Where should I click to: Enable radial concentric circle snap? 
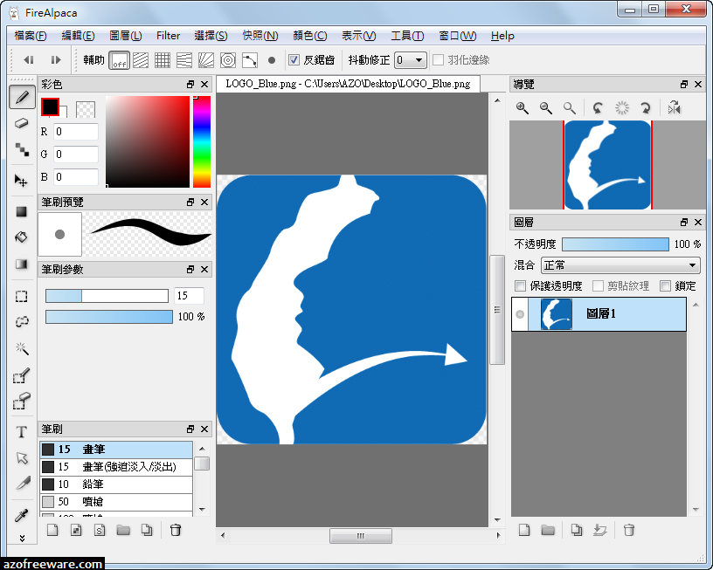tap(228, 60)
